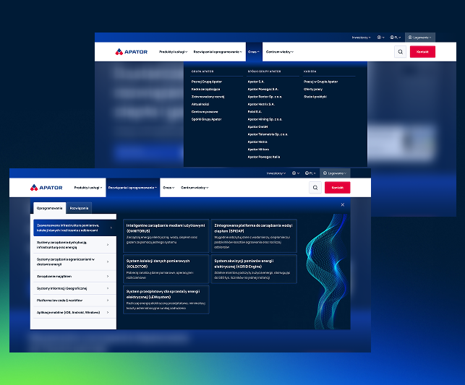Viewport: 465px width, 385px height.
Task: Switch to the Rozwiązania tab
Action: (x=79, y=208)
